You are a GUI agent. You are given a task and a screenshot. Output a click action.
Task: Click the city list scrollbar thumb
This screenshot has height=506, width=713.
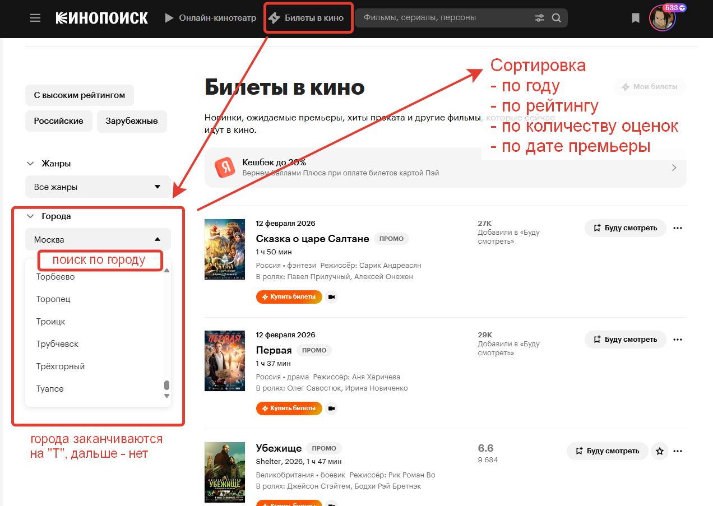tap(166, 386)
